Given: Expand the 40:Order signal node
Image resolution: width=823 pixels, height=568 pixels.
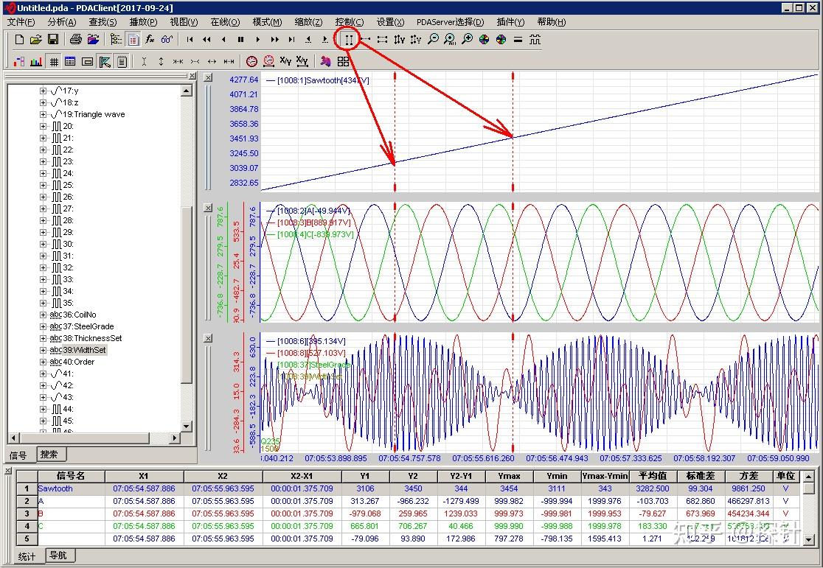Looking at the screenshot, I should point(43,362).
